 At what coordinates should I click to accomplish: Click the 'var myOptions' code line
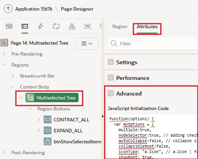134,124
